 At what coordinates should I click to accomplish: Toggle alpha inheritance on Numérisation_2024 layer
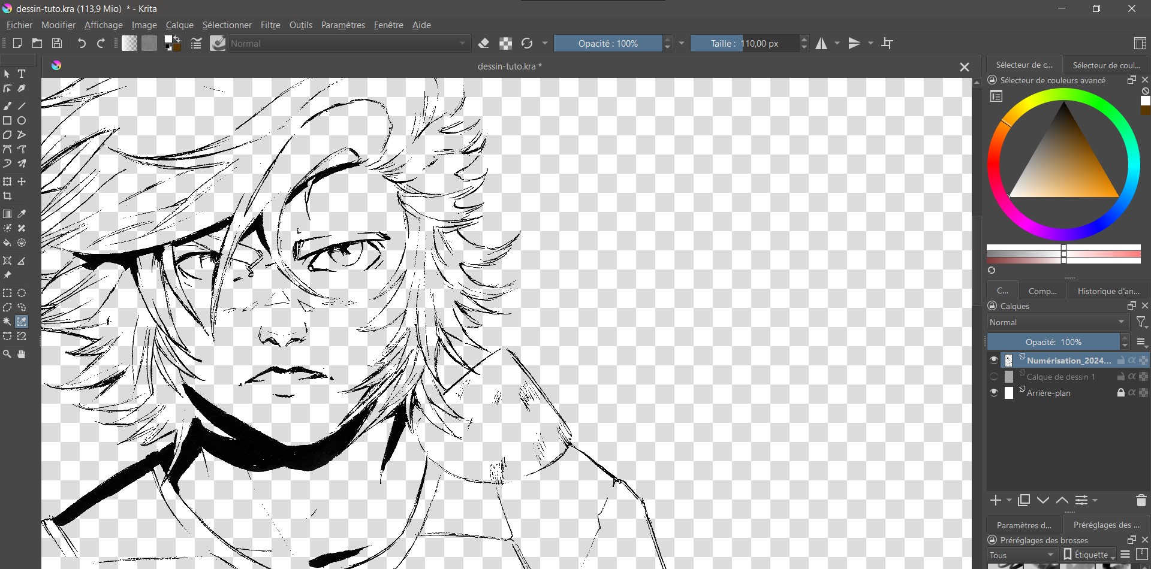(1132, 360)
